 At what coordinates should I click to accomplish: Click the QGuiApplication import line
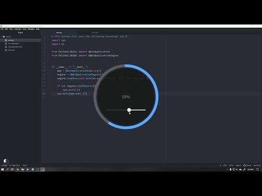tap(81, 52)
